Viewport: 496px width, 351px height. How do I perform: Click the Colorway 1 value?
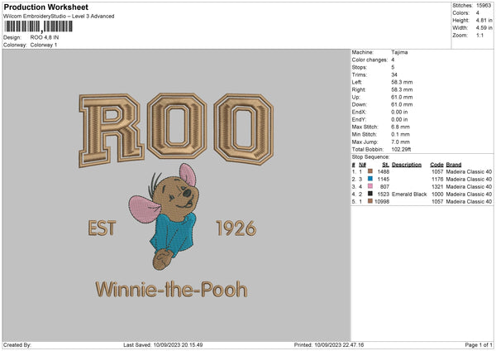[45, 43]
